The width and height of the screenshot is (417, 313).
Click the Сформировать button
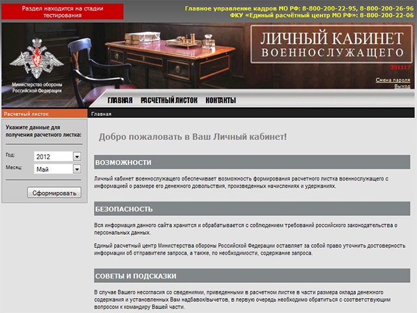tap(54, 193)
